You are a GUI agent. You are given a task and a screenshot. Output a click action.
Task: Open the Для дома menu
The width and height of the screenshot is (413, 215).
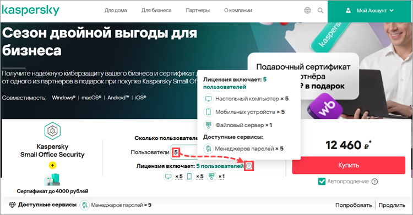coord(116,10)
